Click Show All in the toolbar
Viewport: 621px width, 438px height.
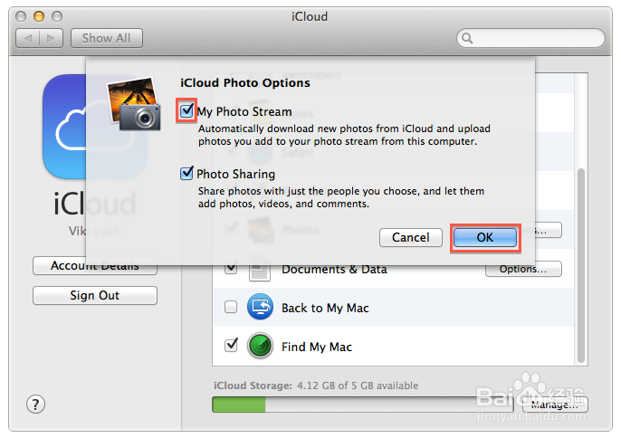click(x=106, y=39)
